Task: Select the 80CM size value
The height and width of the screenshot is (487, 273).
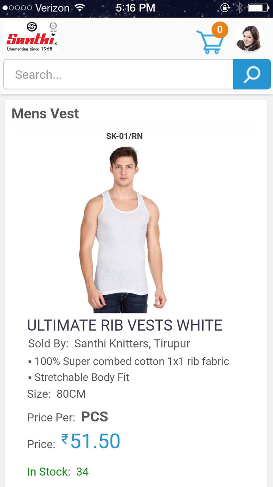Action: 71,394
